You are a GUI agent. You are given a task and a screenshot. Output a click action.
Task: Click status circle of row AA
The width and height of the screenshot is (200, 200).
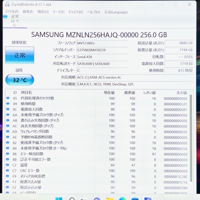pyautogui.click(x=7, y=115)
